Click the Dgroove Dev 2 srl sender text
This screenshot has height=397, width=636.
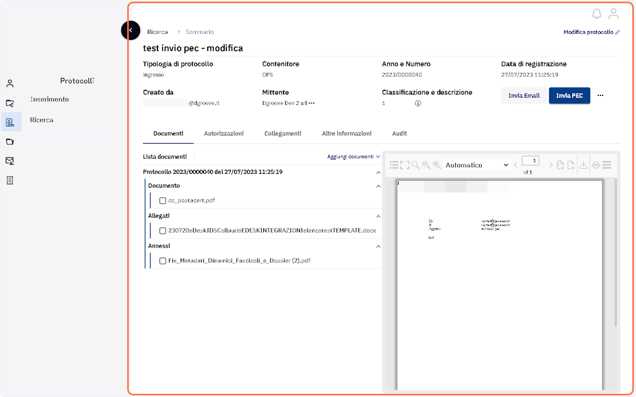coord(284,103)
